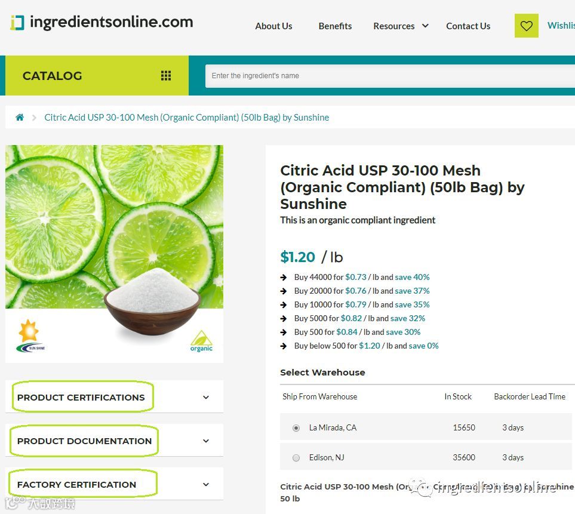The width and height of the screenshot is (575, 514).
Task: Click the catalog grid icon
Action: (166, 76)
